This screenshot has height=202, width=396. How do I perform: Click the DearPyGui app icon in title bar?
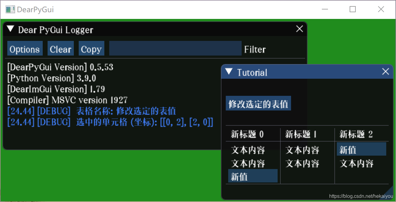pos(10,9)
